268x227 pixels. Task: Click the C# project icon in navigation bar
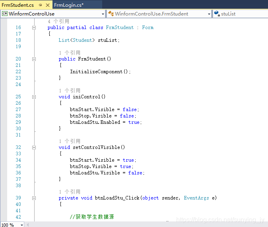(5, 14)
